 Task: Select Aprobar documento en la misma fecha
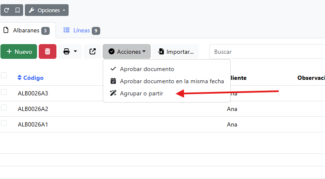point(167,81)
